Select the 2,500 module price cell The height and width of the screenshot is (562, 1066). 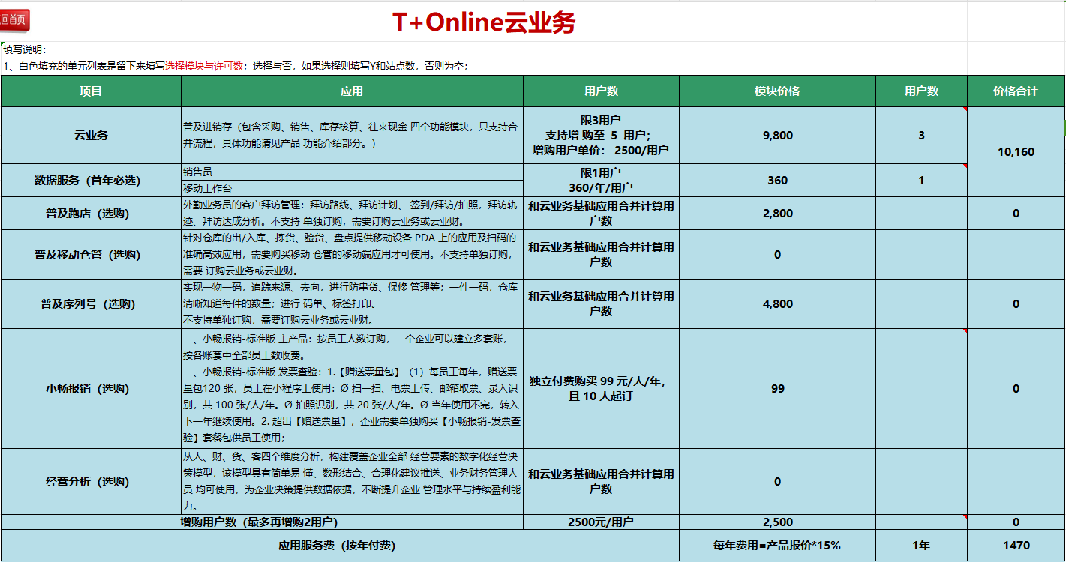[x=777, y=522]
